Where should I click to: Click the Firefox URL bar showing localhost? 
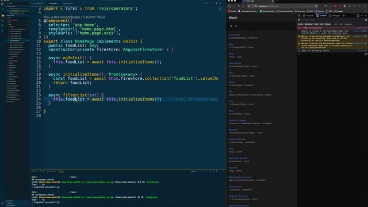click(282, 6)
